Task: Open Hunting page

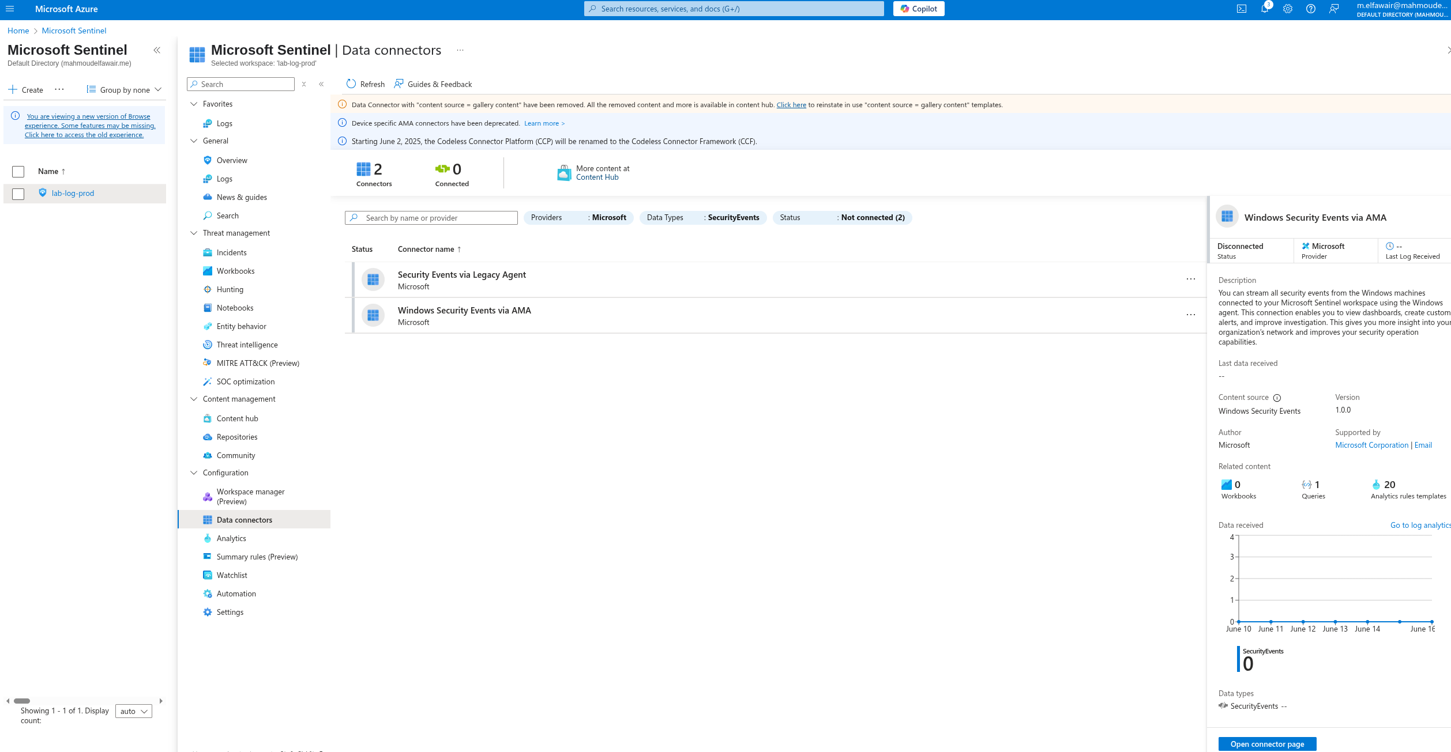Action: pos(230,289)
